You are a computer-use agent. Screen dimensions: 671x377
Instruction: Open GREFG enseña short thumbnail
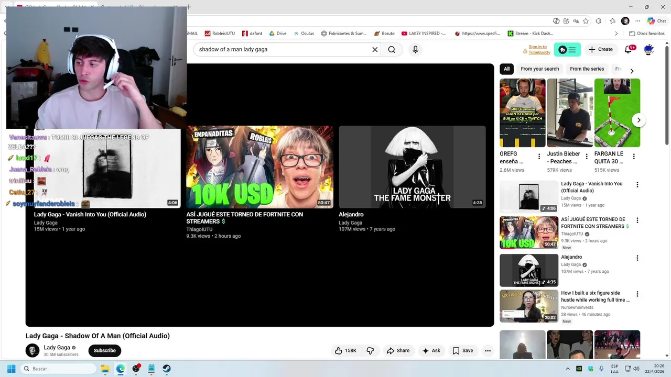coord(523,113)
